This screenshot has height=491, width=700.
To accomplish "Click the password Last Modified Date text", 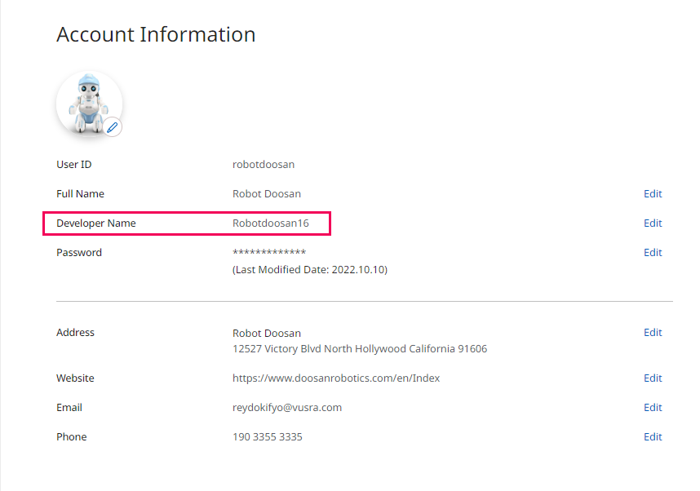I will click(x=309, y=269).
